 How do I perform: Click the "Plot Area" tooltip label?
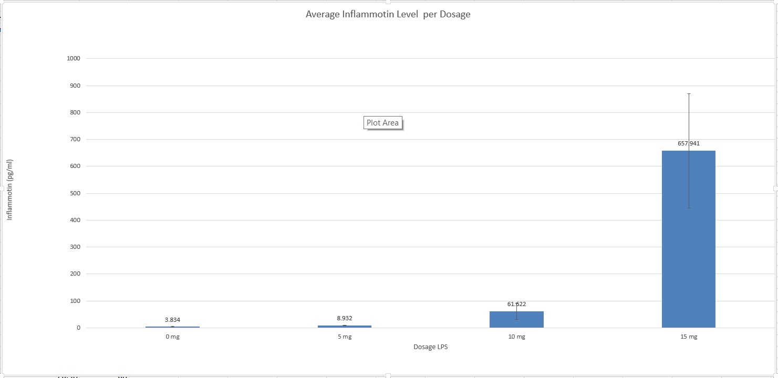[382, 123]
